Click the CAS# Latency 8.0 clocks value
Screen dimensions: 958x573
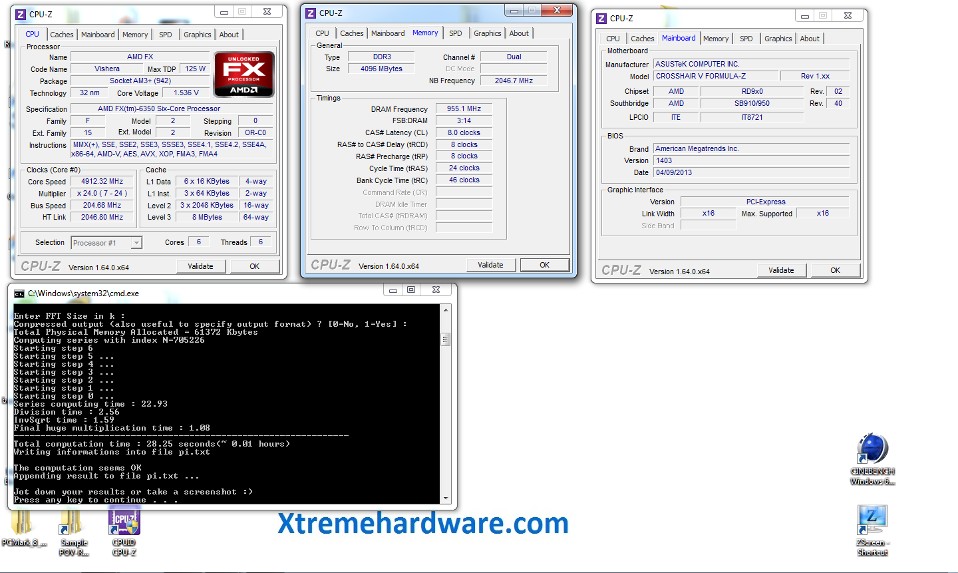point(464,132)
